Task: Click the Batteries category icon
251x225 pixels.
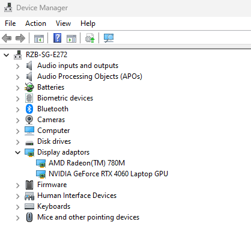Action: click(29, 87)
